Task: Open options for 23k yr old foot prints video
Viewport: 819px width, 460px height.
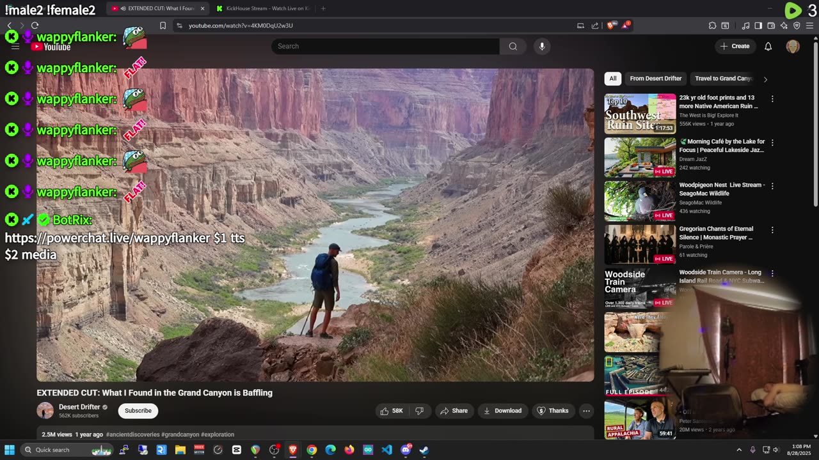Action: point(772,99)
